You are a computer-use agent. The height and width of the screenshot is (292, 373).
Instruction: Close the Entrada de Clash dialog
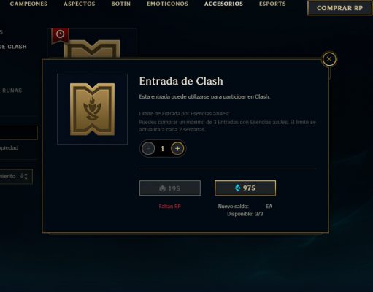[329, 59]
